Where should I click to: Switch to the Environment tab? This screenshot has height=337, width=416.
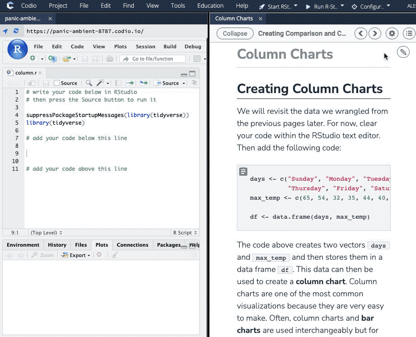coord(23,245)
